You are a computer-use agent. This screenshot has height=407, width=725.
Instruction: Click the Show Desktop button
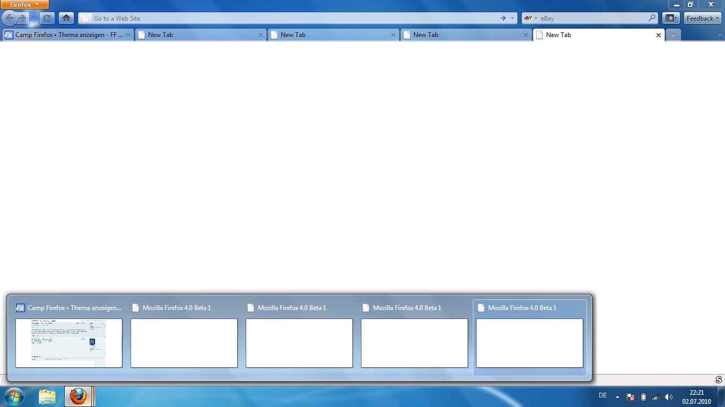click(721, 396)
